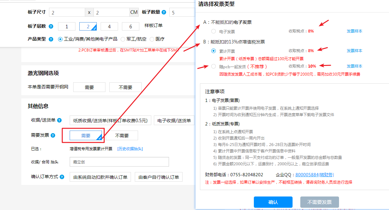Click help icon beside 确认订单方式
This screenshot has width=389, height=210.
(x=62, y=177)
